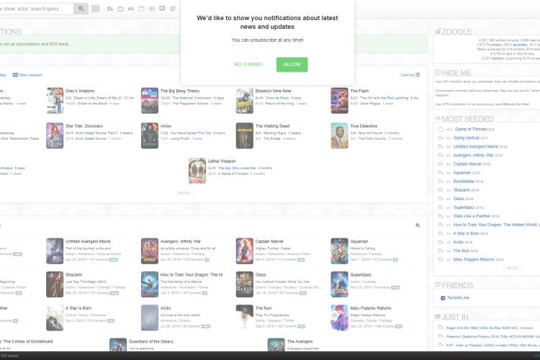Viewport: 540px width, 360px height.
Task: Open A Star Is Born in movie grid
Action: (x=78, y=308)
